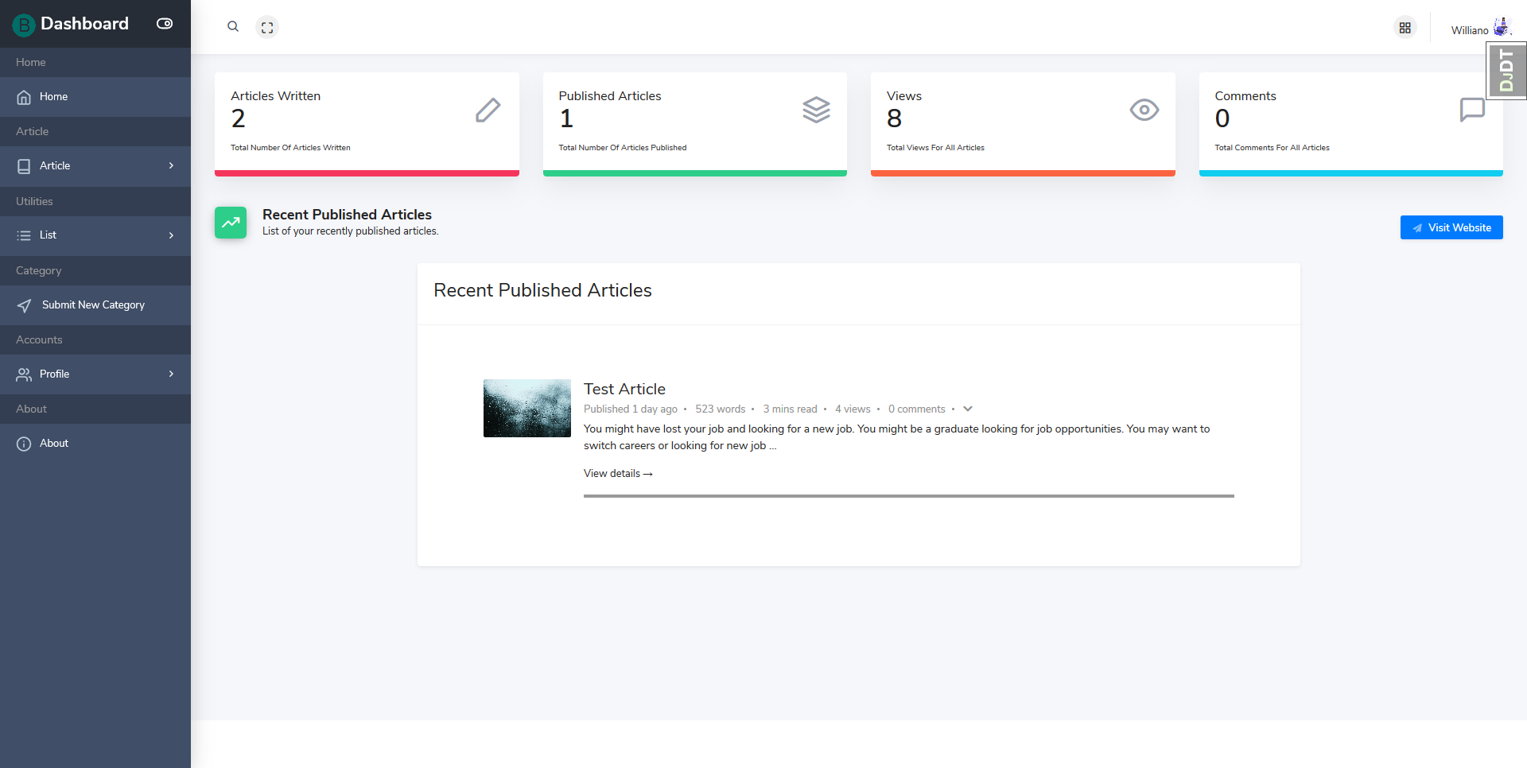The height and width of the screenshot is (768, 1527).
Task: Click the green trending chart icon
Action: coord(231,223)
